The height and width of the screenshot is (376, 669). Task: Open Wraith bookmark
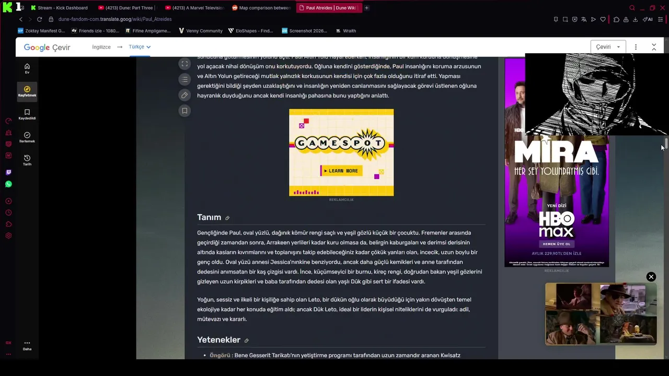[346, 31]
